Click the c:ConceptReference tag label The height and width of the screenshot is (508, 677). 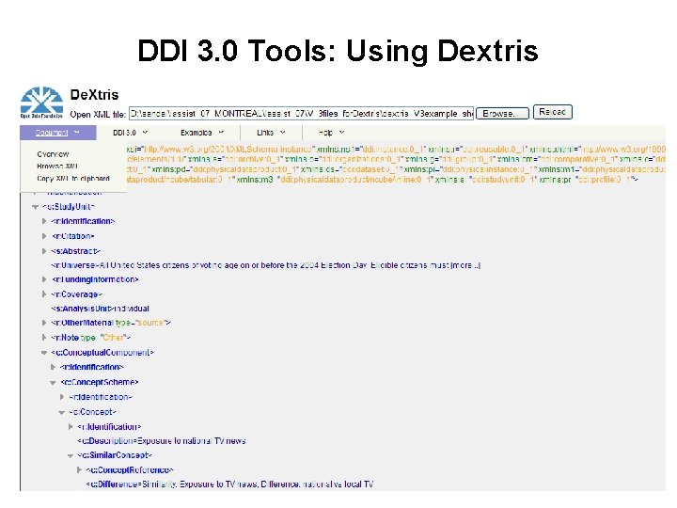(130, 470)
